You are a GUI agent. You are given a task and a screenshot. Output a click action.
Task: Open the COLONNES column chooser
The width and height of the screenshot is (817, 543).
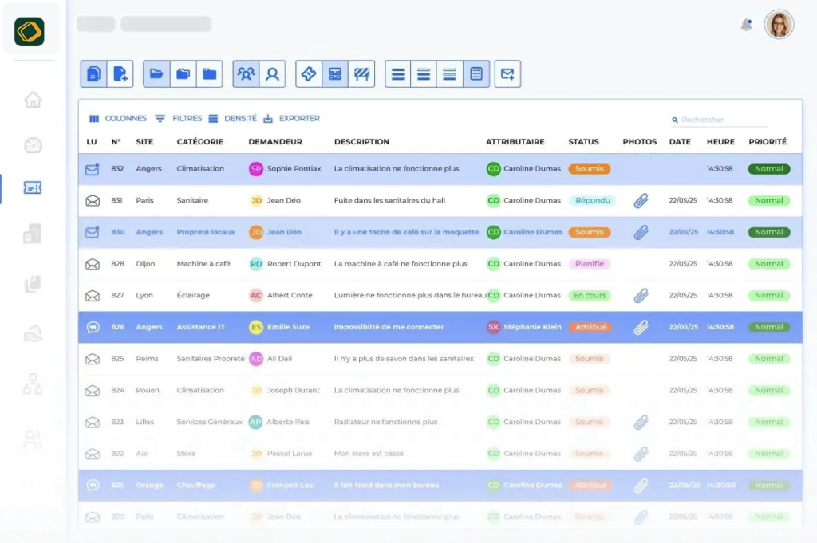click(x=118, y=119)
